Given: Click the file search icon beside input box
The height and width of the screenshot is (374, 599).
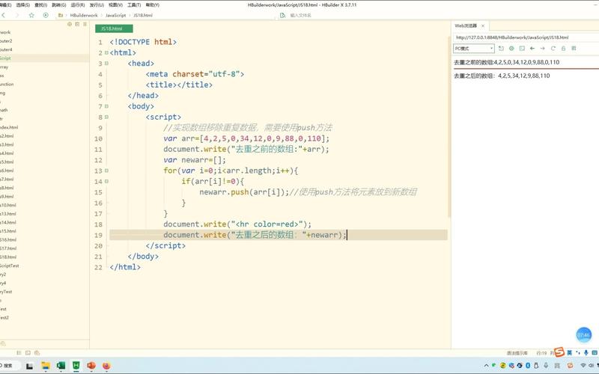Looking at the screenshot, I should (x=283, y=15).
